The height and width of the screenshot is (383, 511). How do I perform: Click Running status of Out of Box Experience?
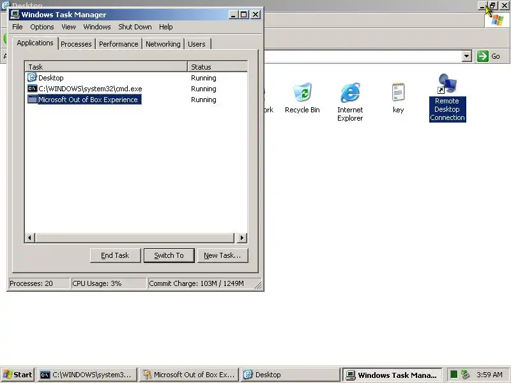[203, 100]
